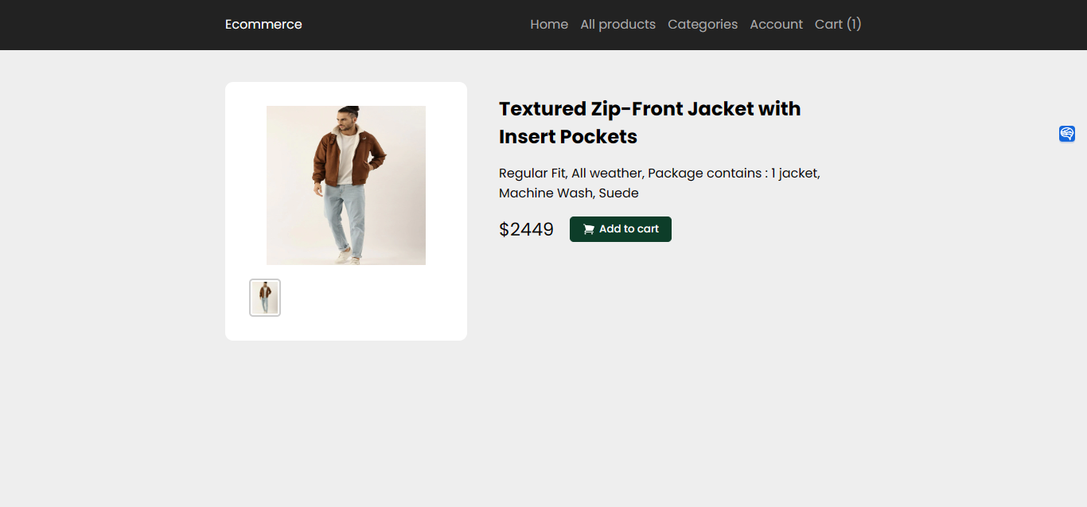Screen dimensions: 1087x507
Task: Click the Textured Zip-Front Jacket title
Action: [x=649, y=122]
